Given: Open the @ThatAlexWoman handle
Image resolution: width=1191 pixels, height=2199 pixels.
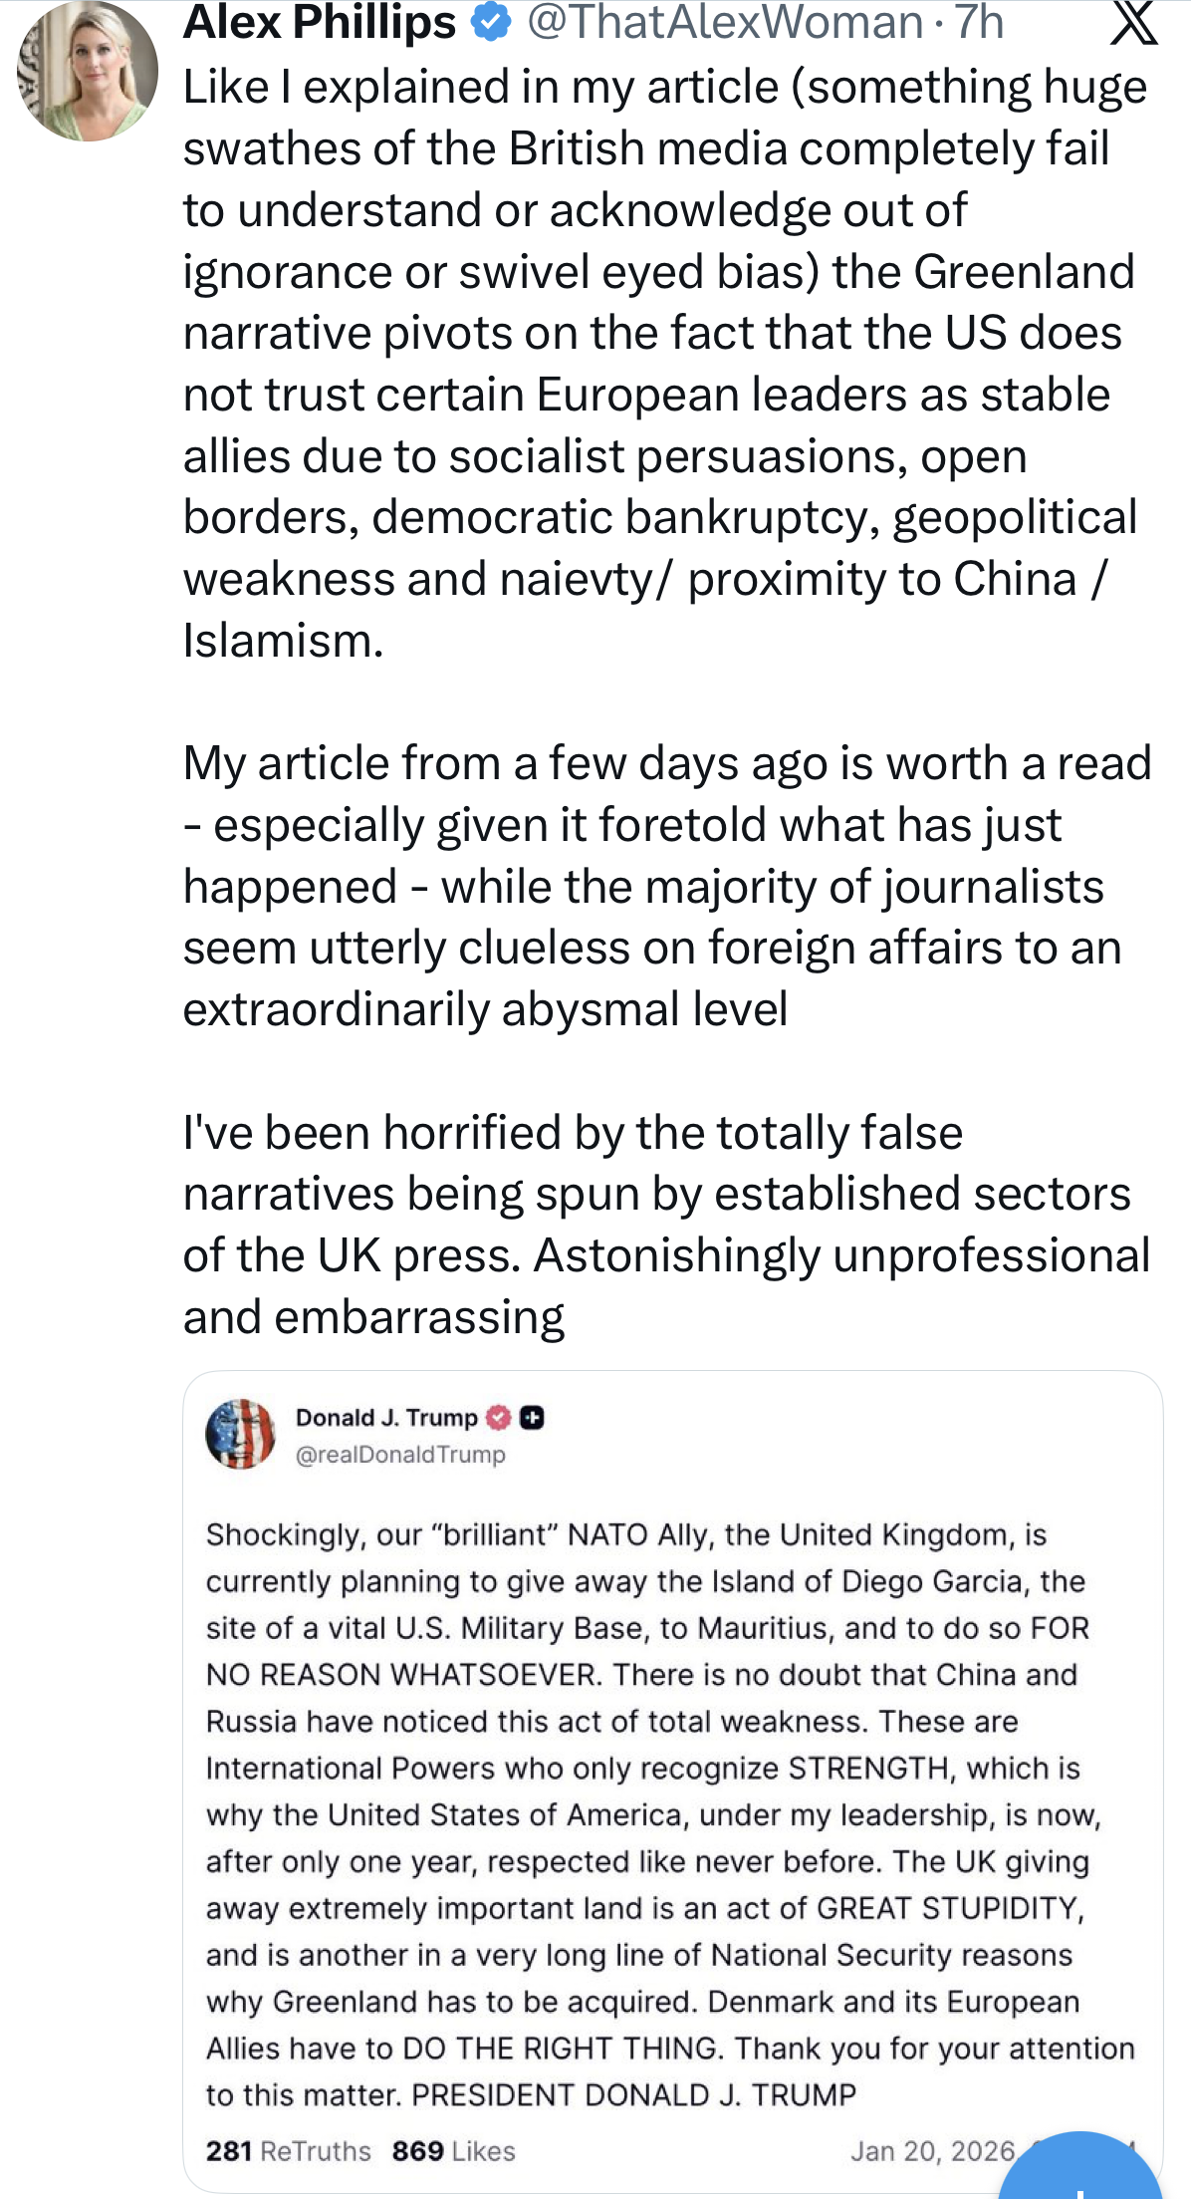Looking at the screenshot, I should pos(724,22).
